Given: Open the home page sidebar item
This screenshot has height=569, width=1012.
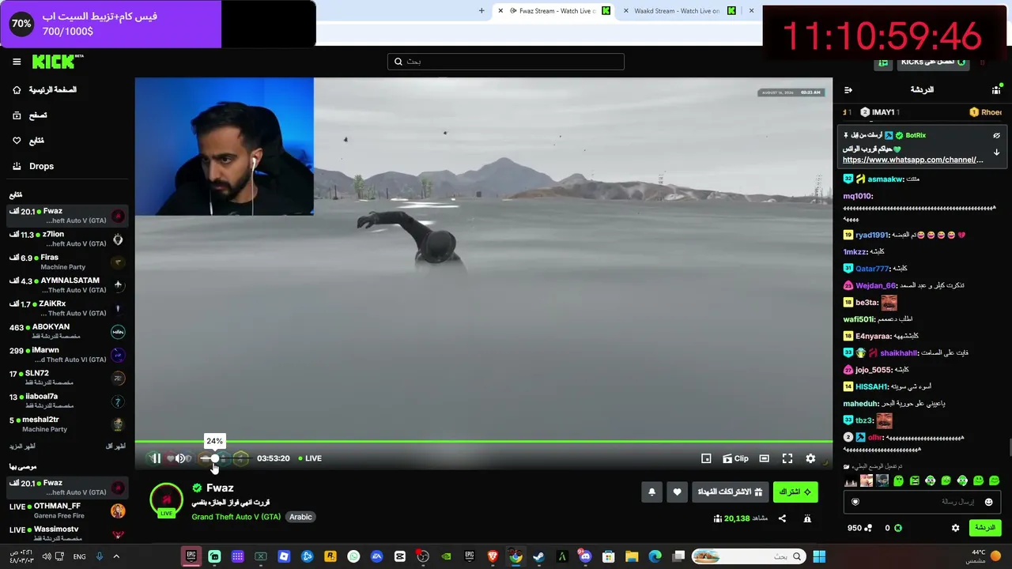Looking at the screenshot, I should coord(45,90).
